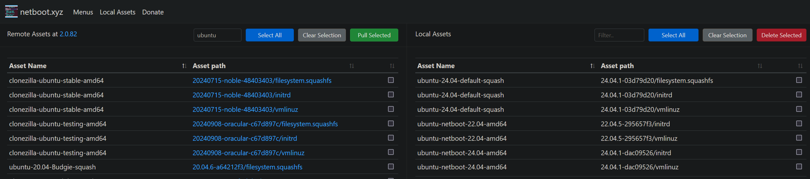Click the Remote Assets at heading text

[x=32, y=34]
